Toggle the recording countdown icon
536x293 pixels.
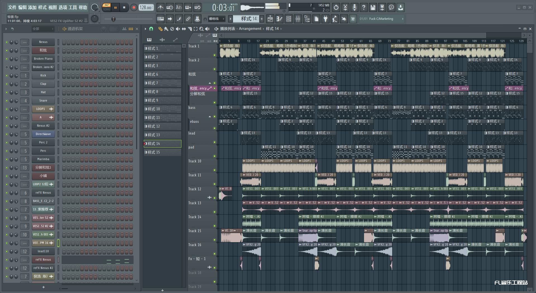[179, 8]
